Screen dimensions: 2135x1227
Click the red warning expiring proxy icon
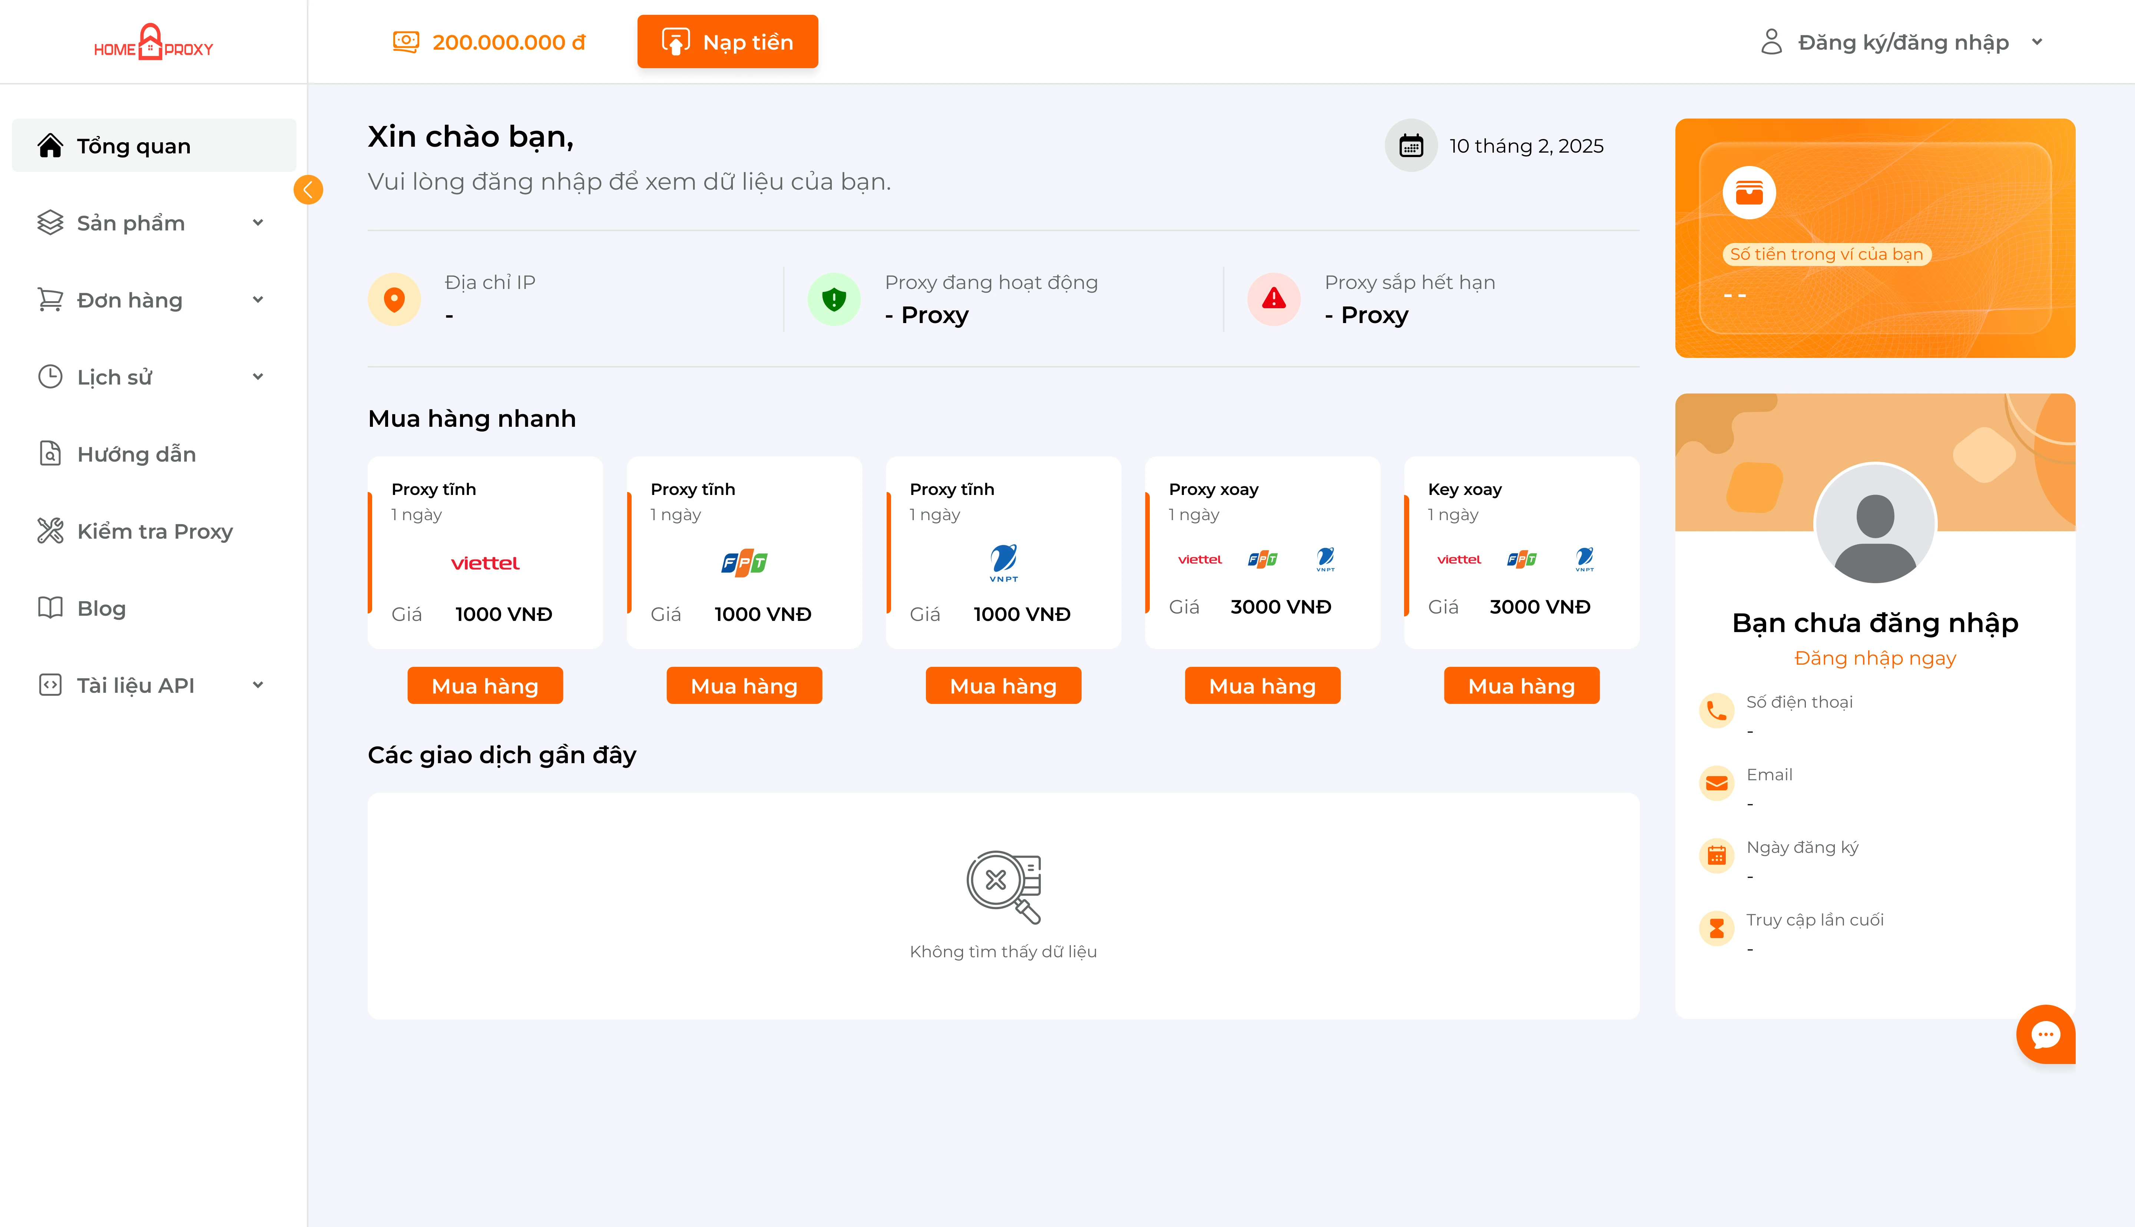tap(1274, 299)
